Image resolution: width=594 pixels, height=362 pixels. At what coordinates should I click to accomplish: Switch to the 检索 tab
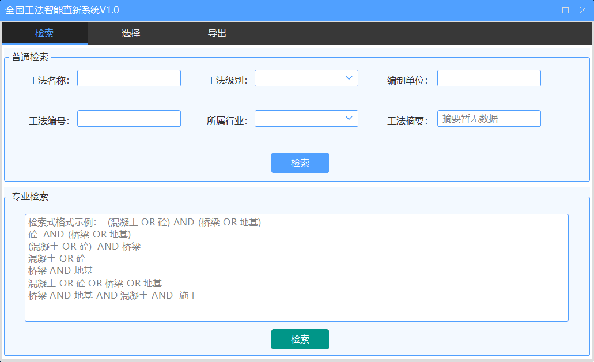44,33
